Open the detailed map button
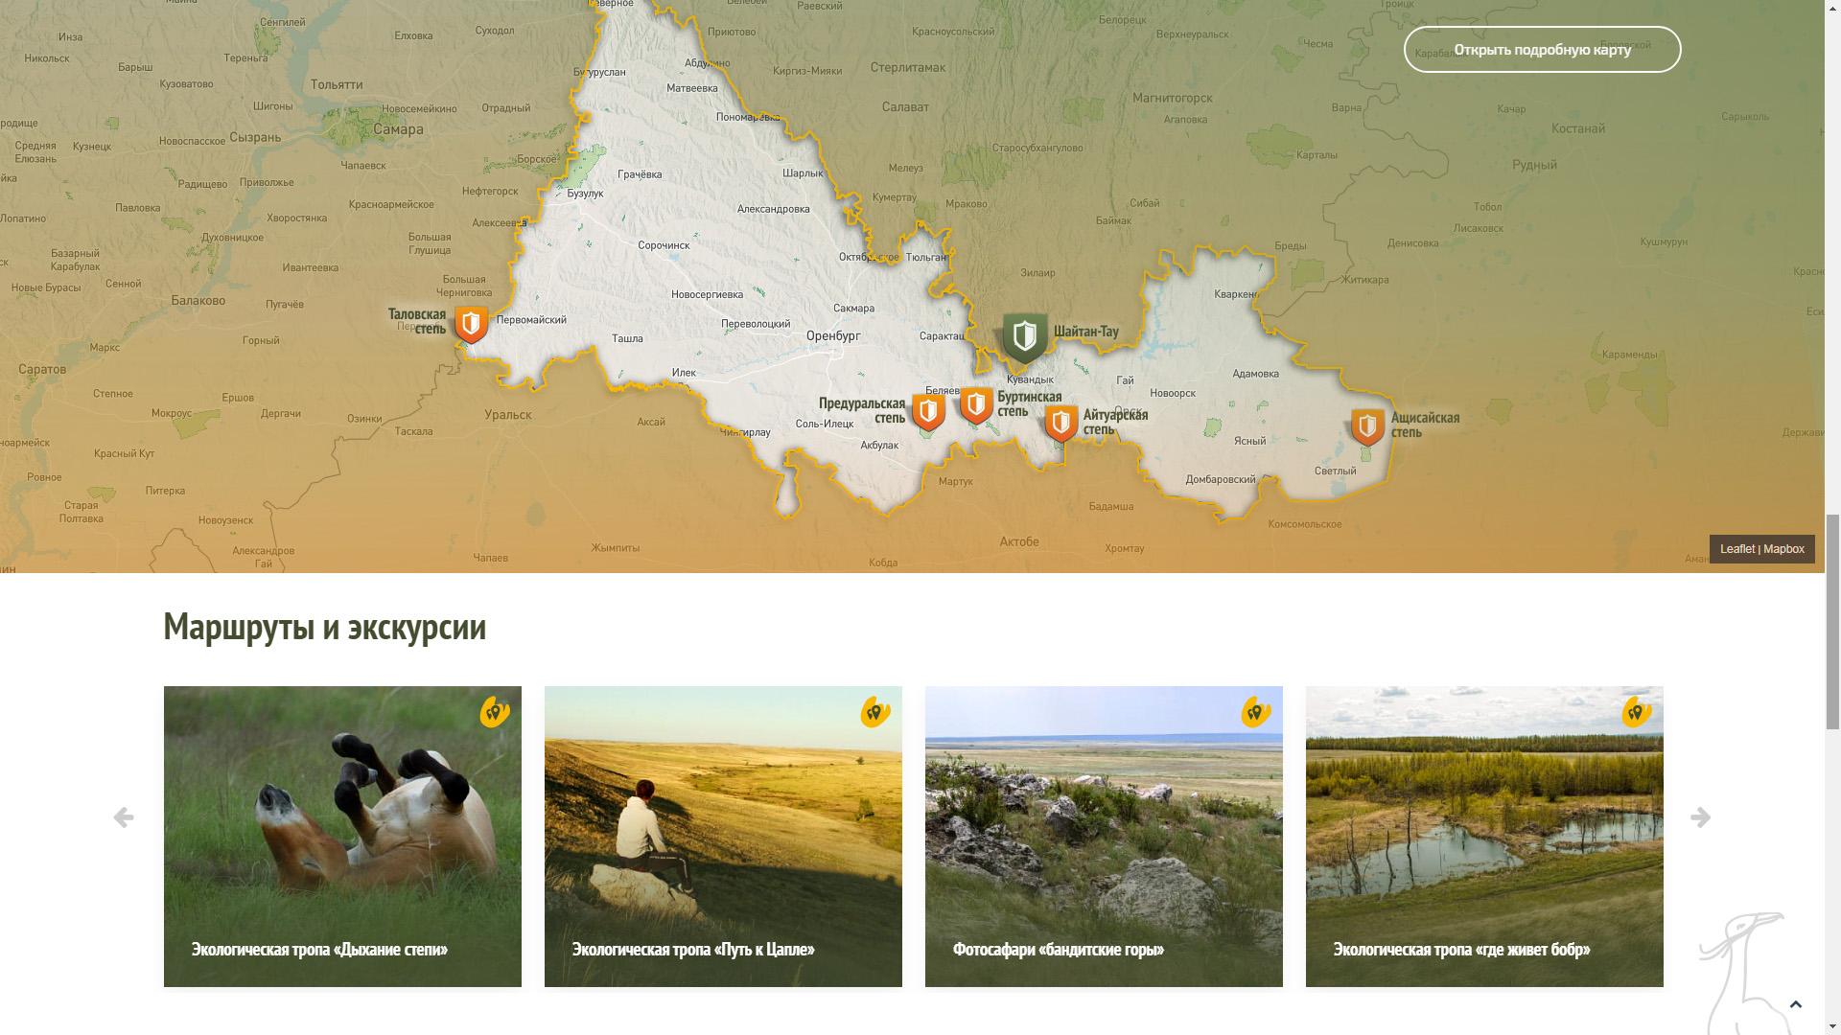The height and width of the screenshot is (1035, 1841). (x=1542, y=50)
